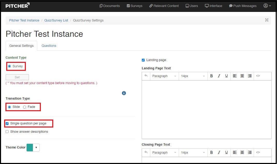Click Underline icon in Landing Page editor

click(x=227, y=76)
